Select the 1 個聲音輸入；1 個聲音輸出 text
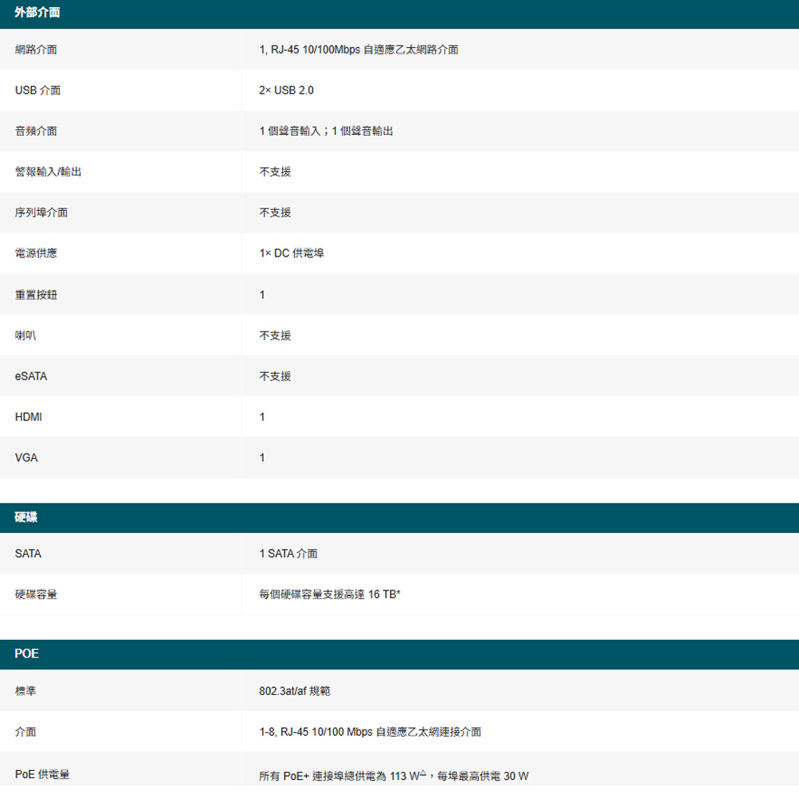This screenshot has width=799, height=799. [326, 131]
